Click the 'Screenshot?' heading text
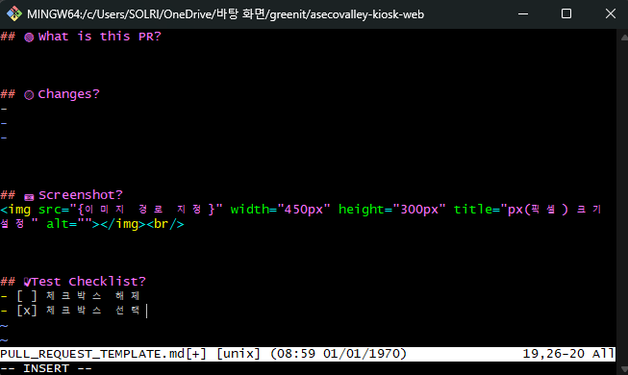The image size is (628, 375). pyautogui.click(x=81, y=195)
